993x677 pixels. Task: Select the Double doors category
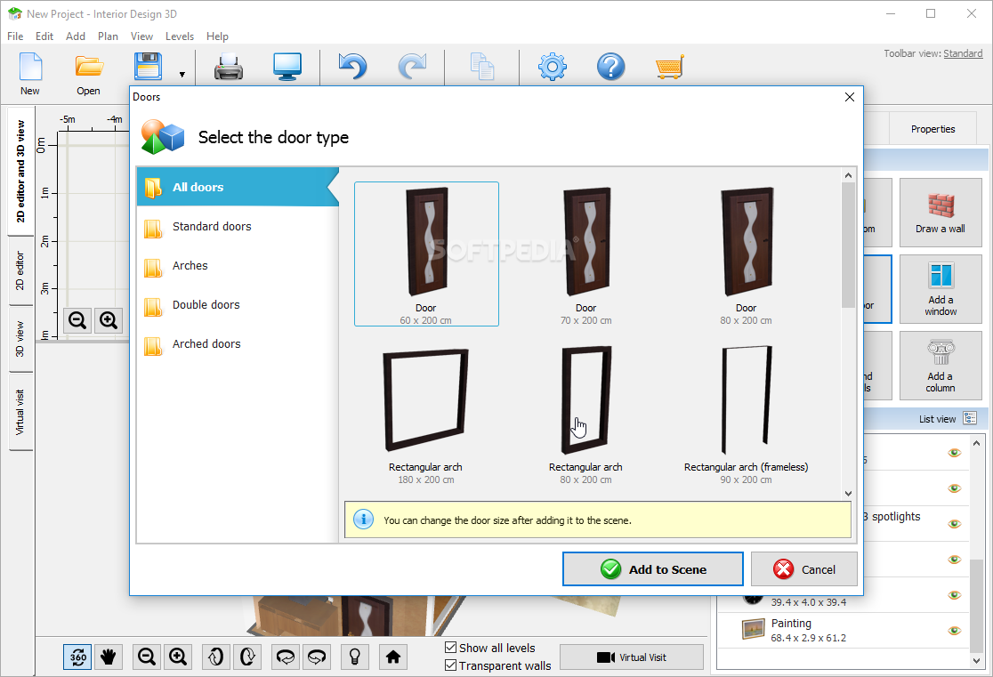pos(238,304)
